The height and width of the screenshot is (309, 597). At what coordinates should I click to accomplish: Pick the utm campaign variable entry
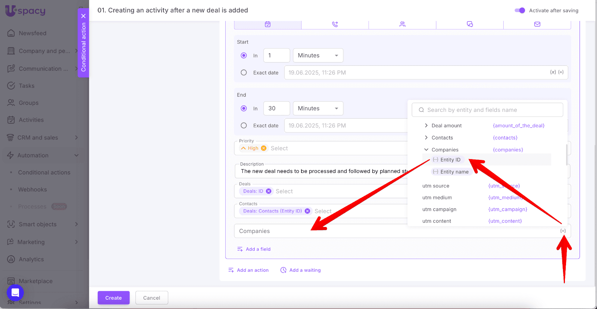(x=439, y=209)
